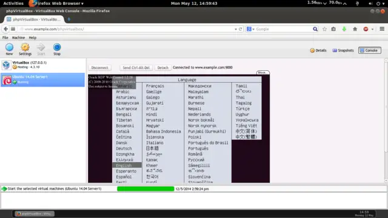The height and width of the screenshot is (218, 388).
Task: Open the Details view button
Action: click(318, 50)
